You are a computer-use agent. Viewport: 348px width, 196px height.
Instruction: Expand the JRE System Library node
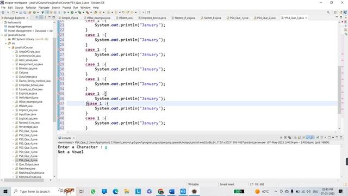click(x=6, y=39)
